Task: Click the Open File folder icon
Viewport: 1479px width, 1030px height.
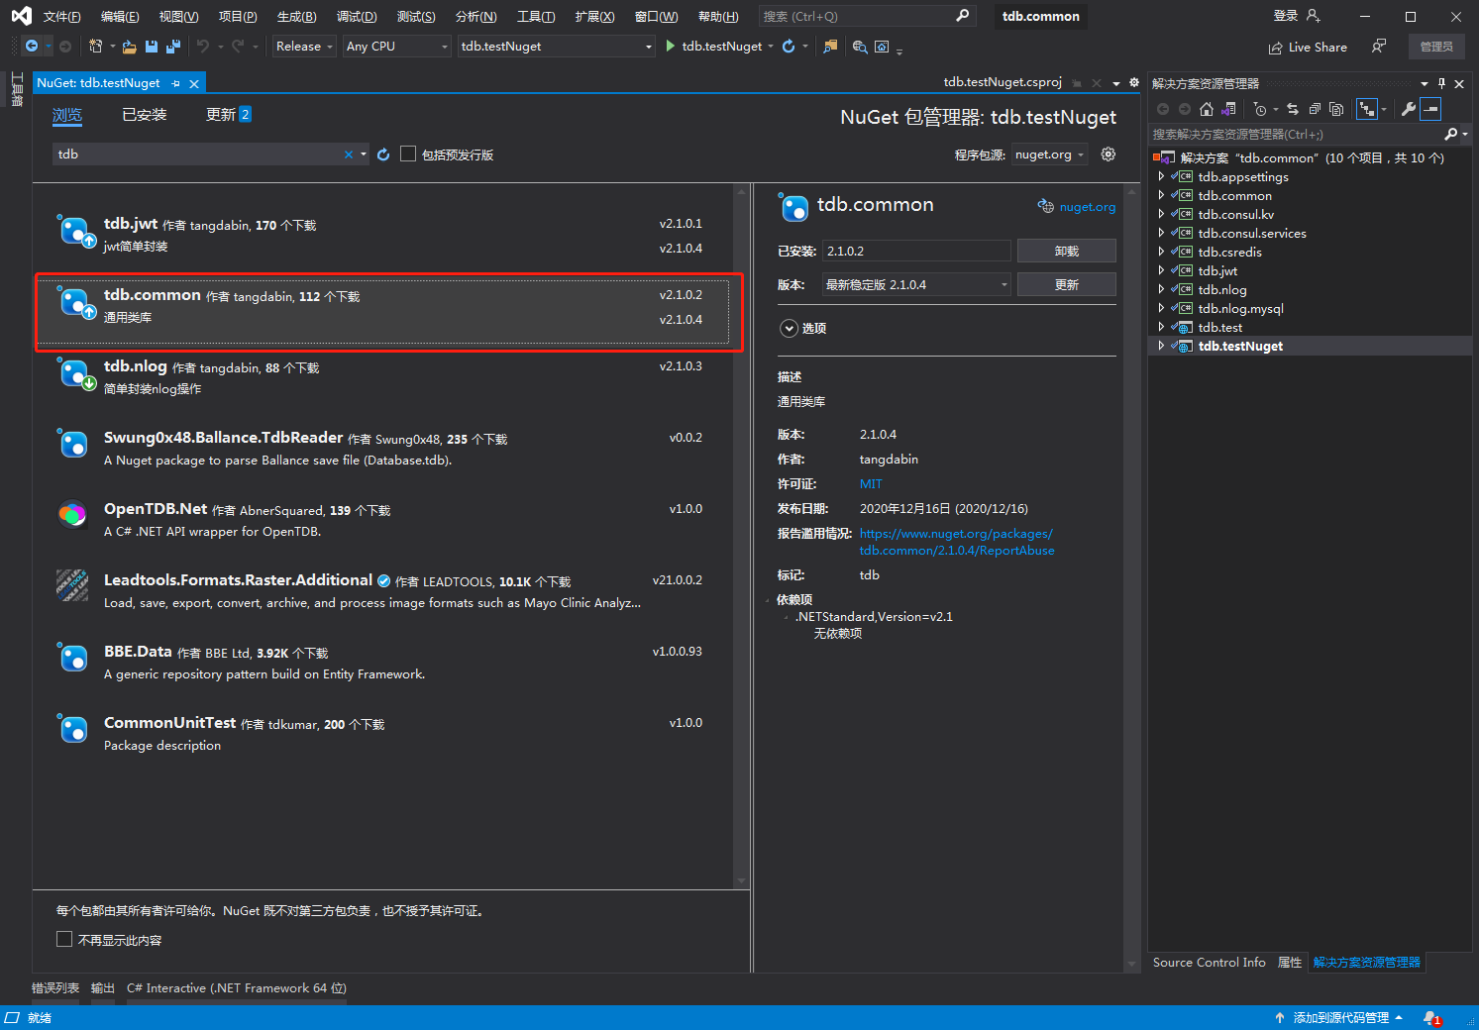Action: (130, 47)
